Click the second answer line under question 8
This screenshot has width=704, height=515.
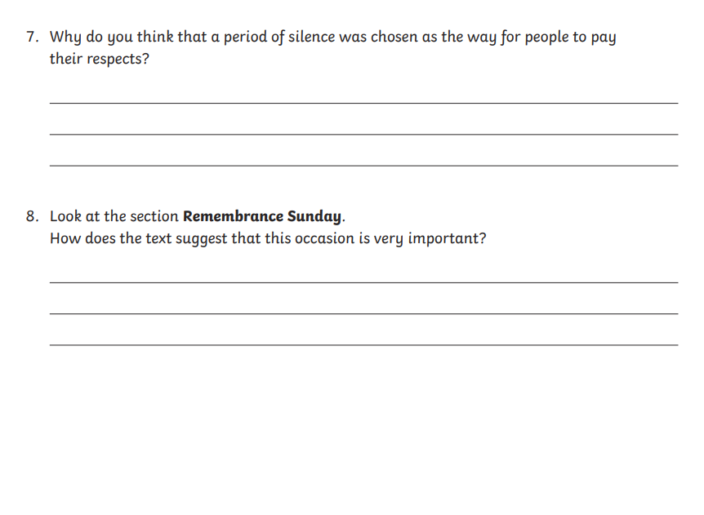pos(363,313)
